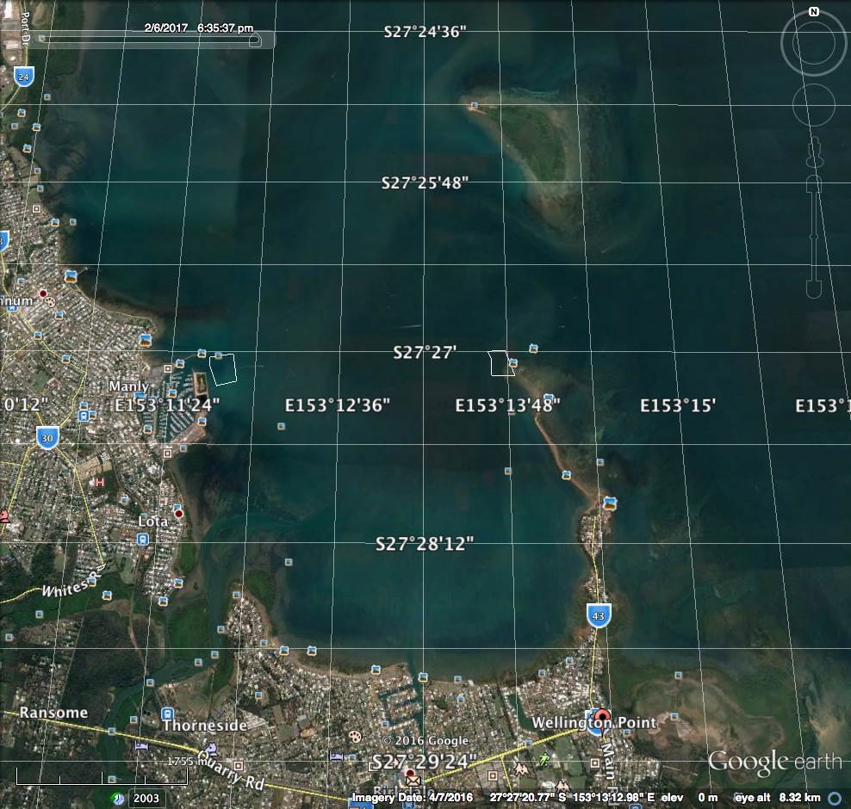Click the art palette place icon

[355, 737]
